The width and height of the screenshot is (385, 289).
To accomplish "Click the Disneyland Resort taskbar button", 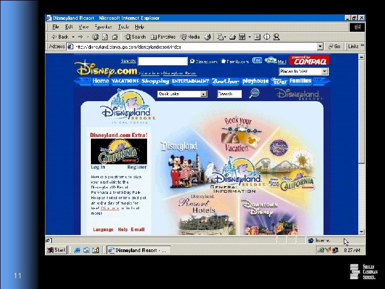I will click(x=138, y=250).
